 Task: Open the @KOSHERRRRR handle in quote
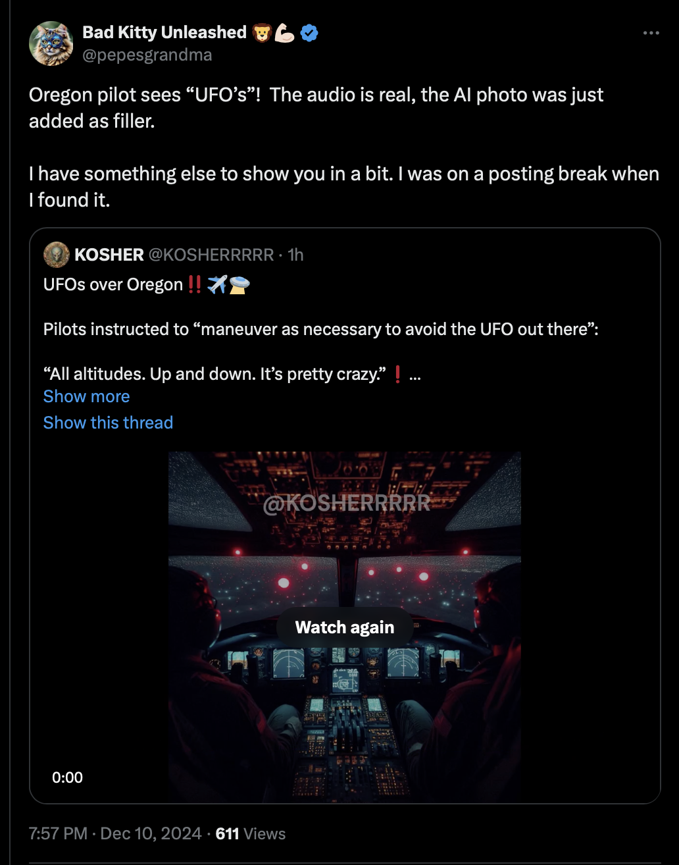(211, 255)
